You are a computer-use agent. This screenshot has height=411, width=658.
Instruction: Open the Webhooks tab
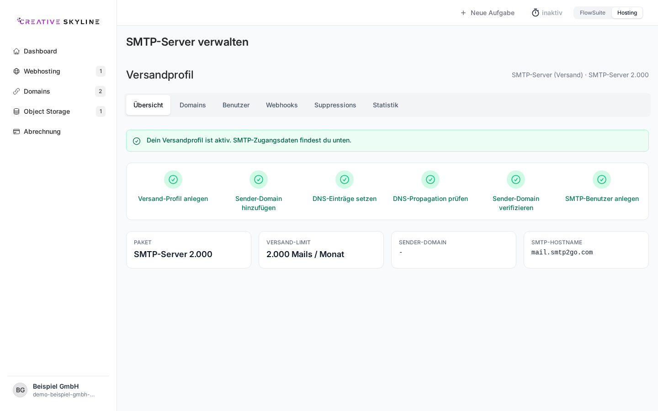[282, 105]
